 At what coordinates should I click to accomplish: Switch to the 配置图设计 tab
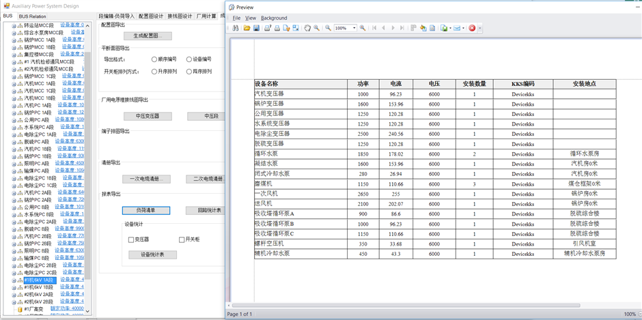(151, 16)
